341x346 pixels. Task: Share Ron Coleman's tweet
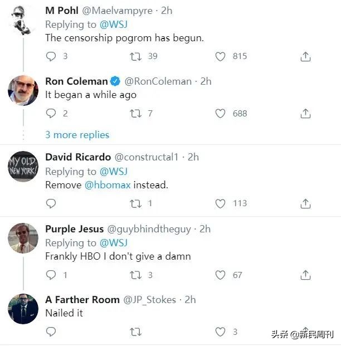tap(305, 113)
